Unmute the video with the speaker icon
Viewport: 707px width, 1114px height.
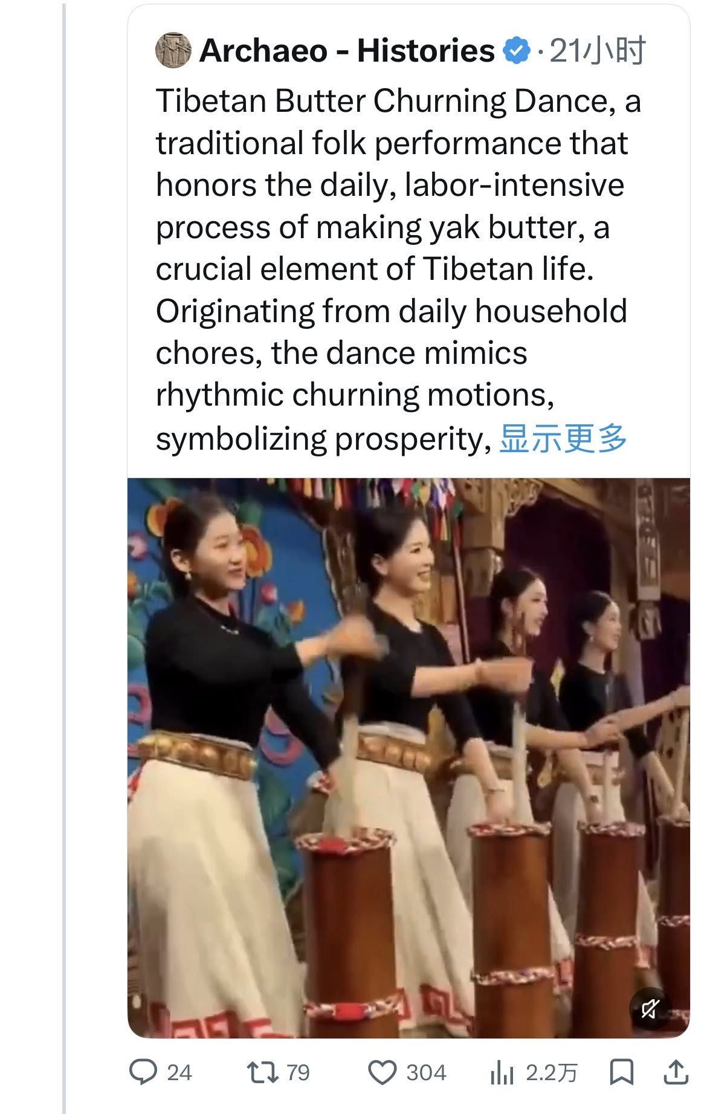coord(650,1008)
